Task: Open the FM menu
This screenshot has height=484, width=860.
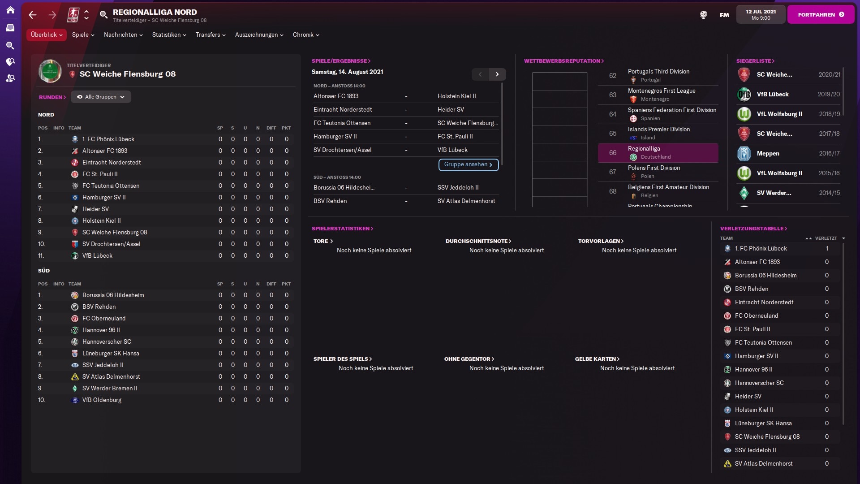Action: 724,15
